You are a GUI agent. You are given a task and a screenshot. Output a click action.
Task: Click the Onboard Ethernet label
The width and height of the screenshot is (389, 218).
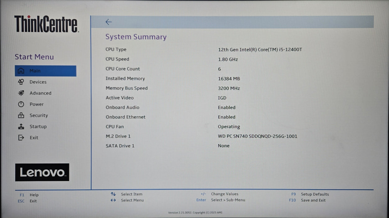pyautogui.click(x=126, y=117)
